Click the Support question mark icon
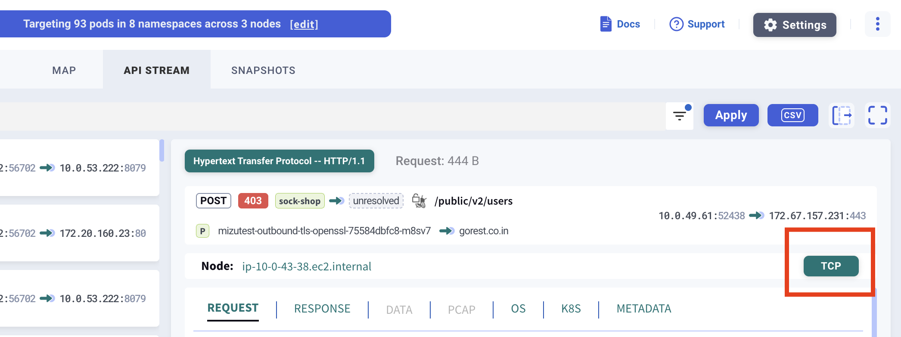Viewport: 901px width, 337px height. [x=676, y=24]
